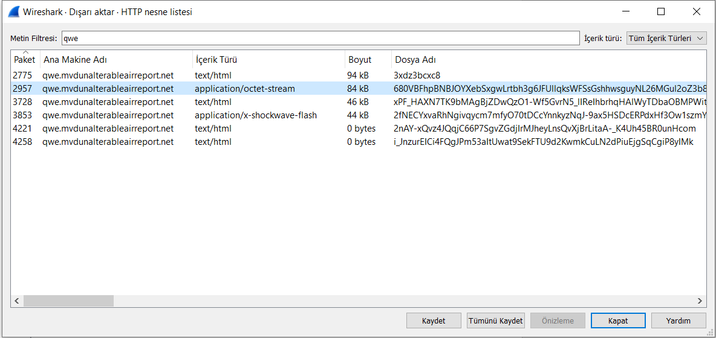The height and width of the screenshot is (338, 716).
Task: Click the application/x-shockwave-flash content type cell
Action: (256, 115)
